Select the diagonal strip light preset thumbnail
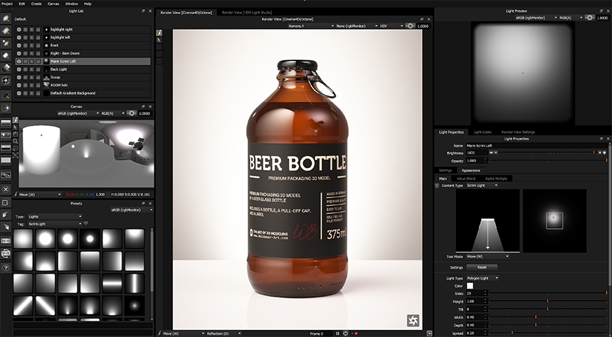Image resolution: width=612 pixels, height=337 pixels. tap(23, 306)
